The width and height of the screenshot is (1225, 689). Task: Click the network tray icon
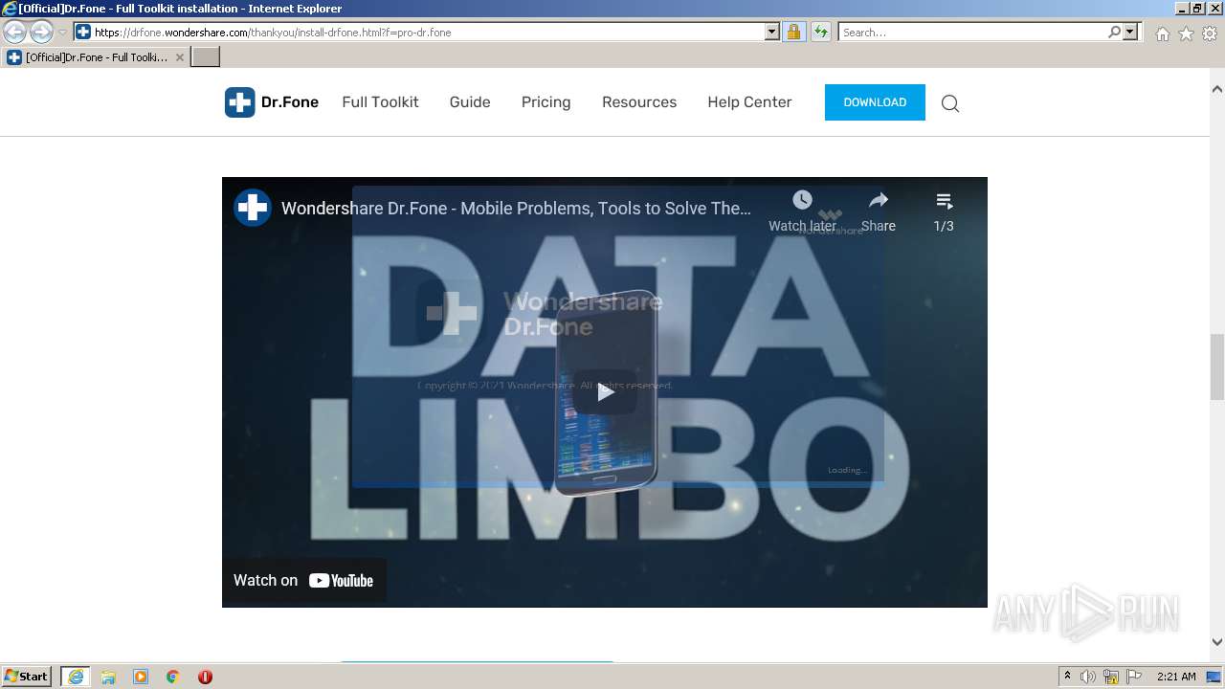pyautogui.click(x=1111, y=677)
